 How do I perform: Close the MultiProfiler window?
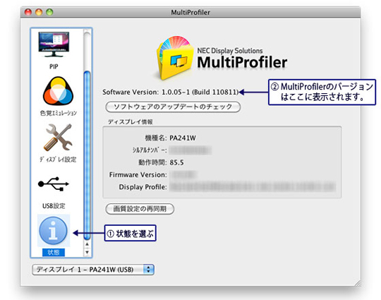(28, 12)
